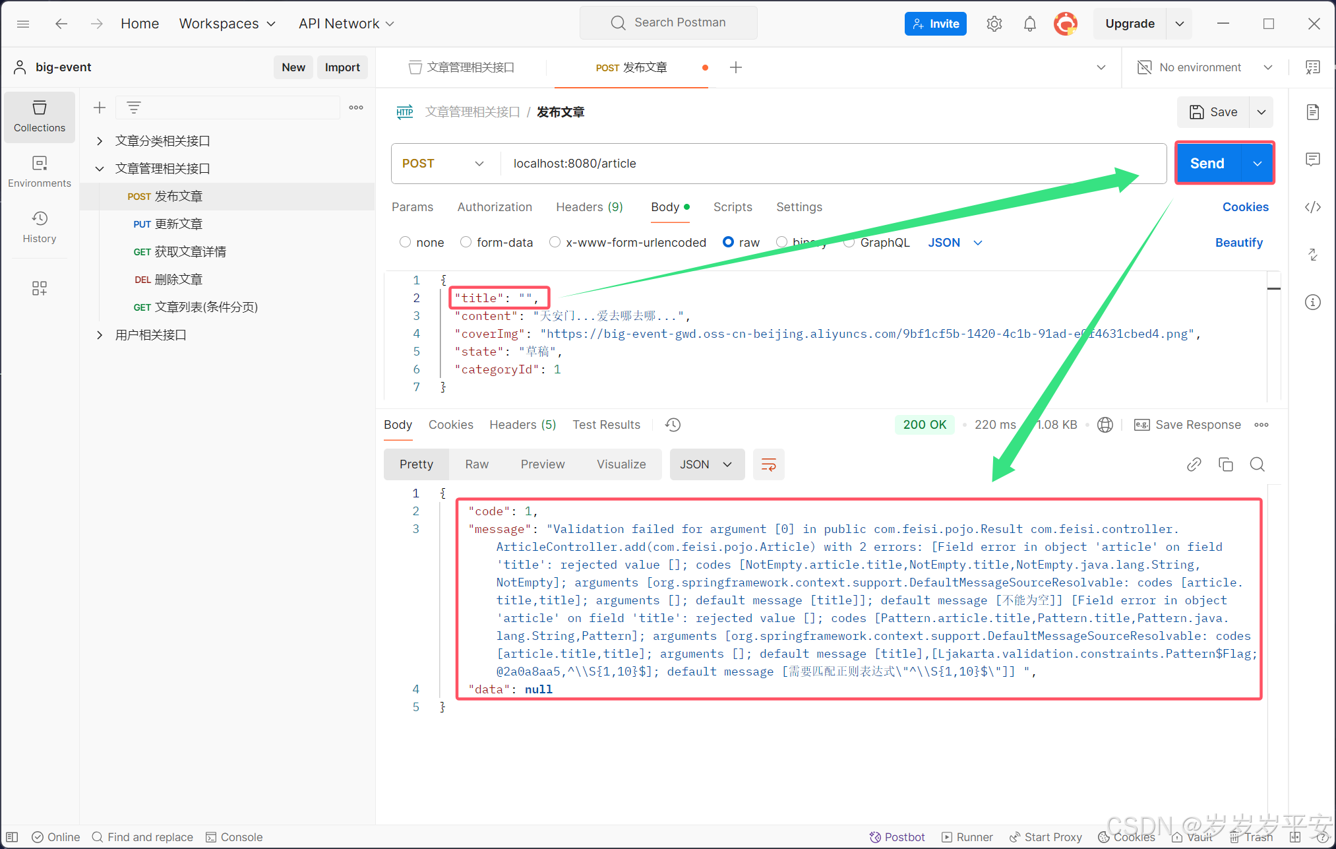Open the search in response icon

pyautogui.click(x=1257, y=464)
